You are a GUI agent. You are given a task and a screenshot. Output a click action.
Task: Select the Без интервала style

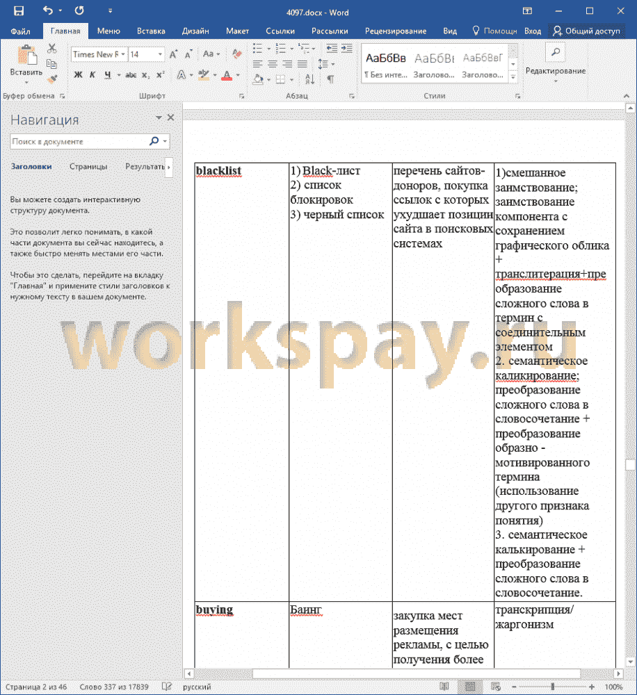click(x=385, y=65)
